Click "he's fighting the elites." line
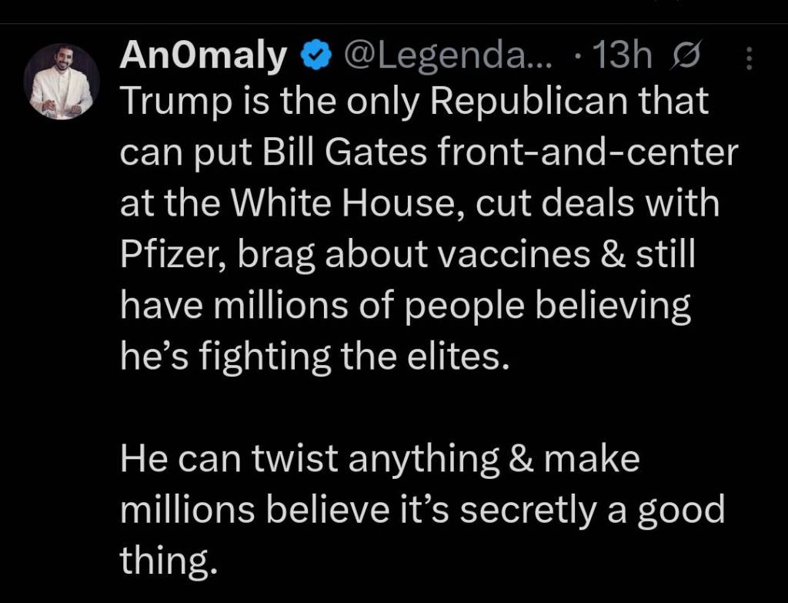The image size is (788, 603). click(316, 357)
